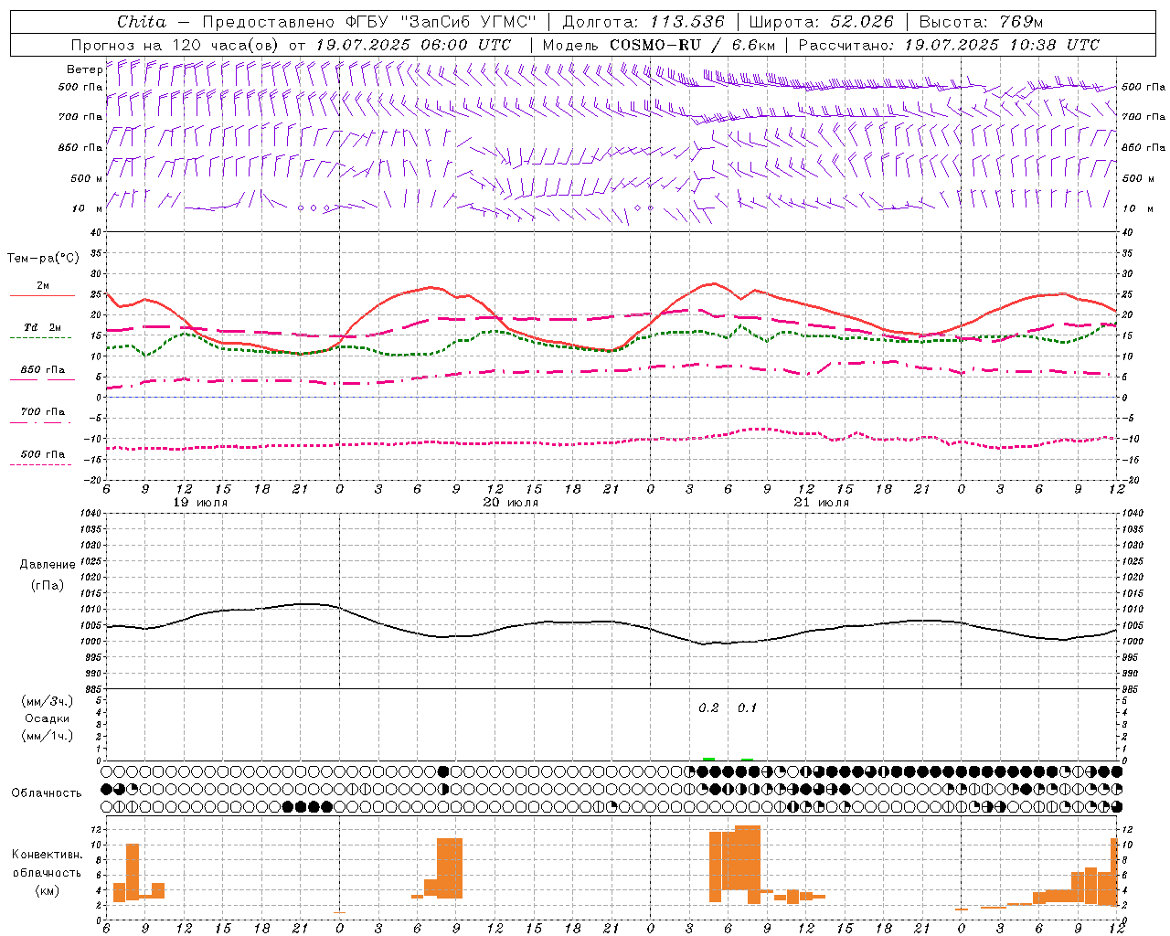Click the elevation text "Высота: 769м"
This screenshot has height=936, width=1170.
981,22
